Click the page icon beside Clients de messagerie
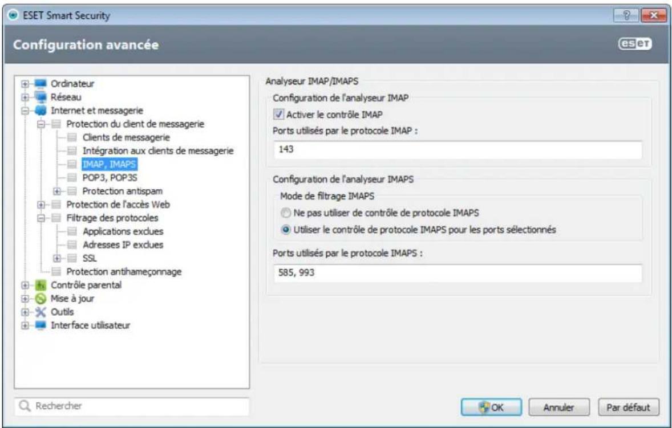Viewport: 672px width, 428px height. click(72, 137)
